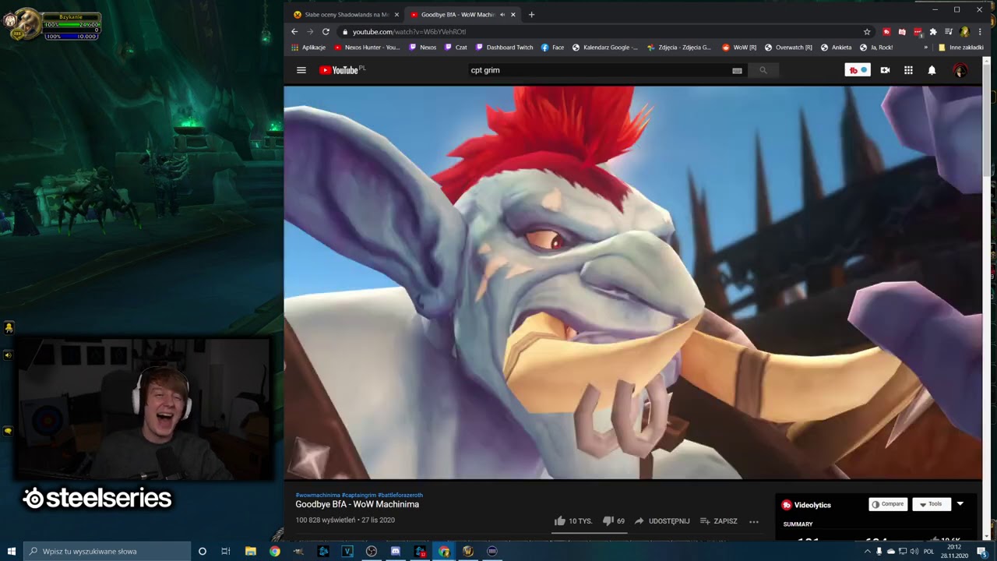Open the Aplikacje bookmark
This screenshot has width=997, height=561.
[x=308, y=48]
